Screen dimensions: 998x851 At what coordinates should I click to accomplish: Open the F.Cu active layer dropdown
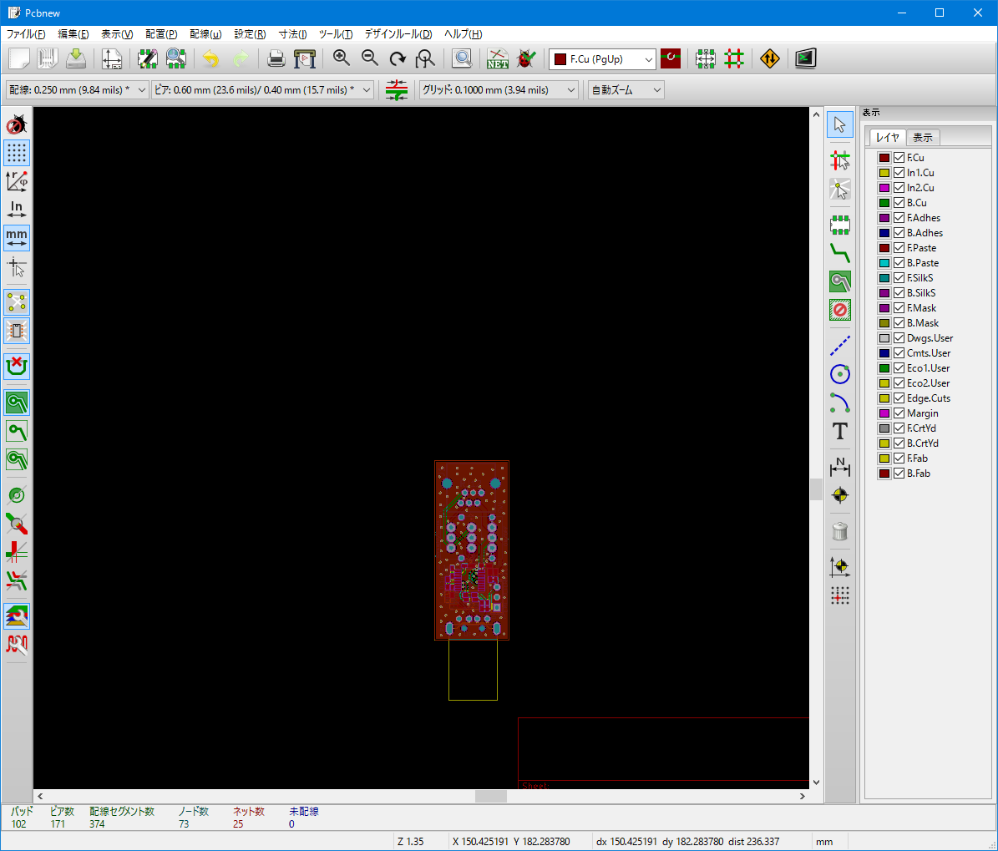tap(602, 59)
